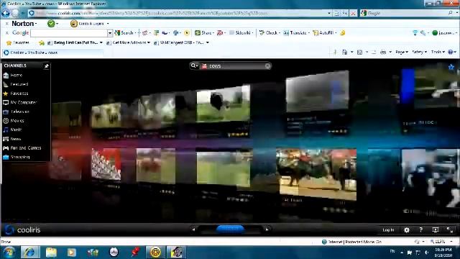
Task: Open the zoom level 115% dropdown
Action: [x=441, y=242]
